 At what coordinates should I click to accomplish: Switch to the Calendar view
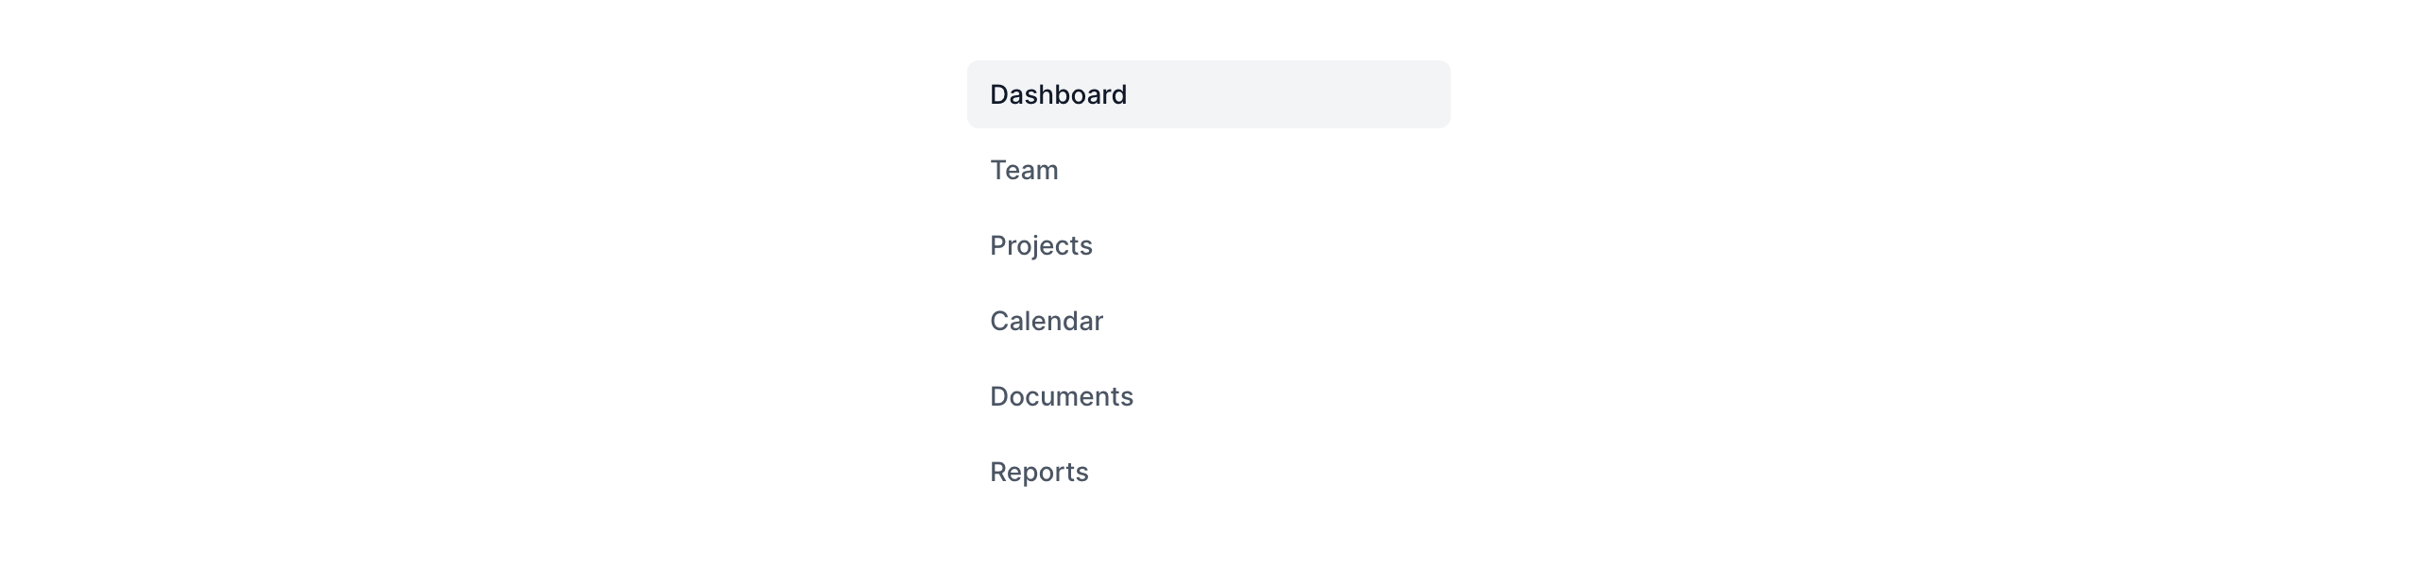[1047, 321]
